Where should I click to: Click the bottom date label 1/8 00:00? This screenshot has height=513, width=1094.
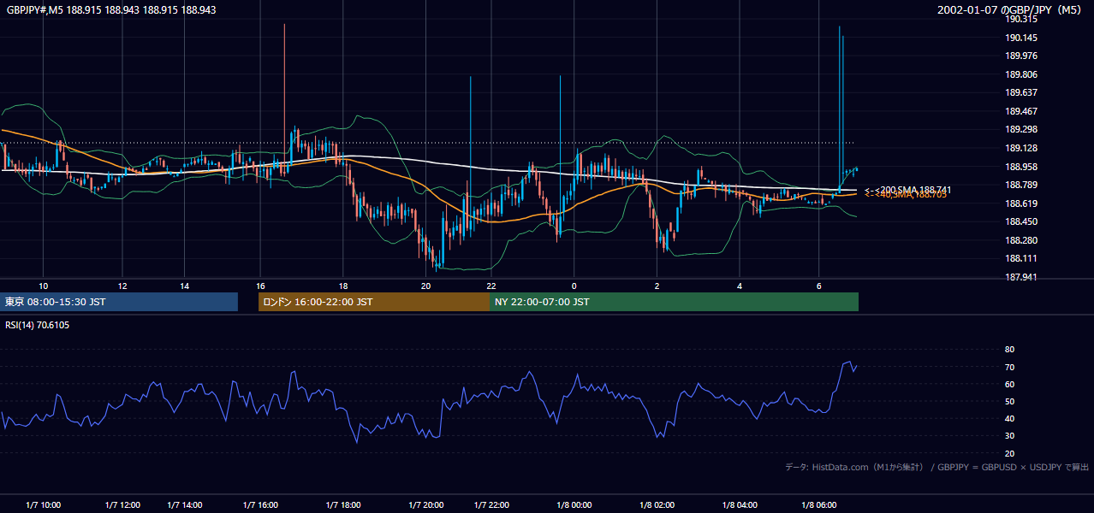click(574, 504)
